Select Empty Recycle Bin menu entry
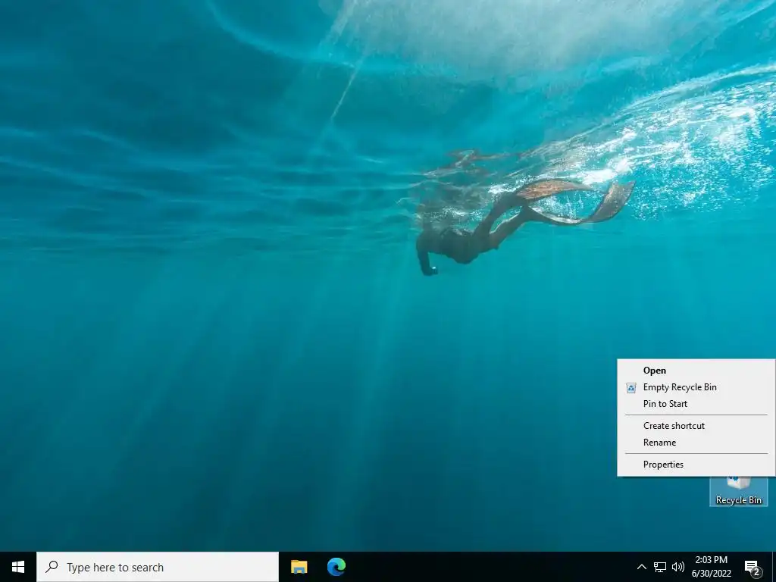 pos(696,387)
